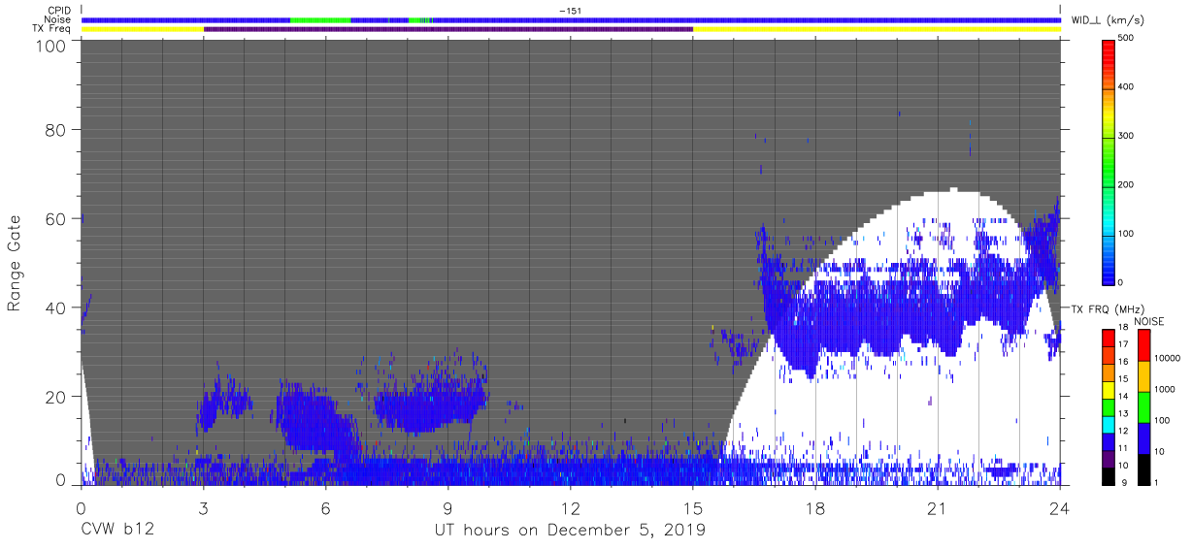Select the 12 UT hour tick
The width and height of the screenshot is (1192, 550).
(x=570, y=507)
